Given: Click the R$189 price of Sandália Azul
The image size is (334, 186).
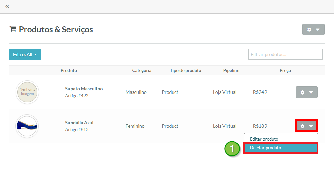Looking at the screenshot, I should click(x=260, y=126).
